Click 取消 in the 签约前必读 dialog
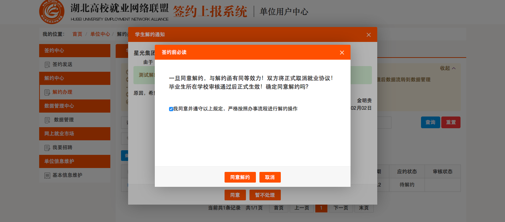The image size is (505, 222). tap(270, 177)
